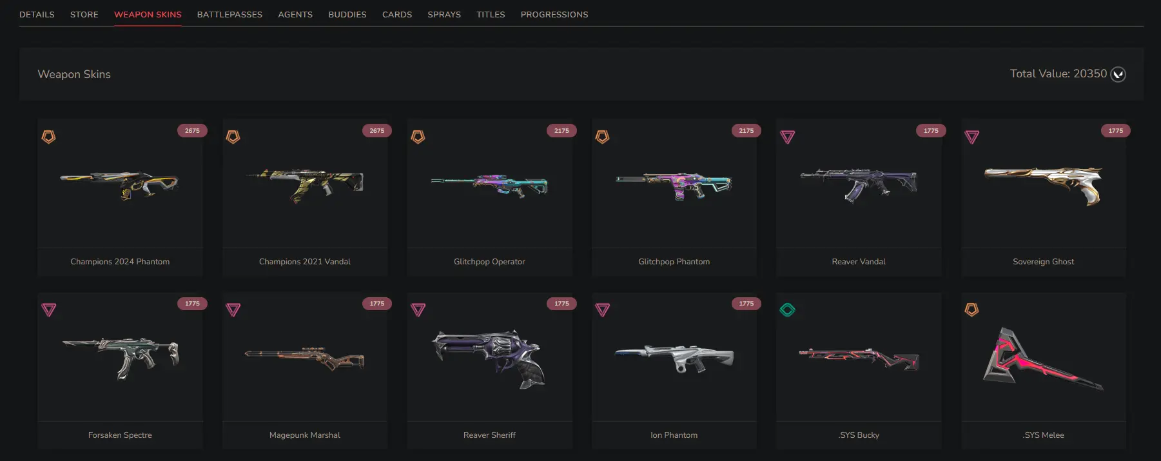Open the Agents tab
Viewport: 1161px width, 461px height.
pos(295,14)
